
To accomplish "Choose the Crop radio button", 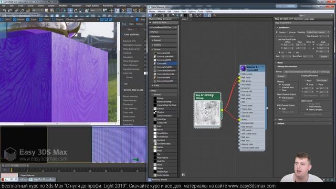I will 307,85.
